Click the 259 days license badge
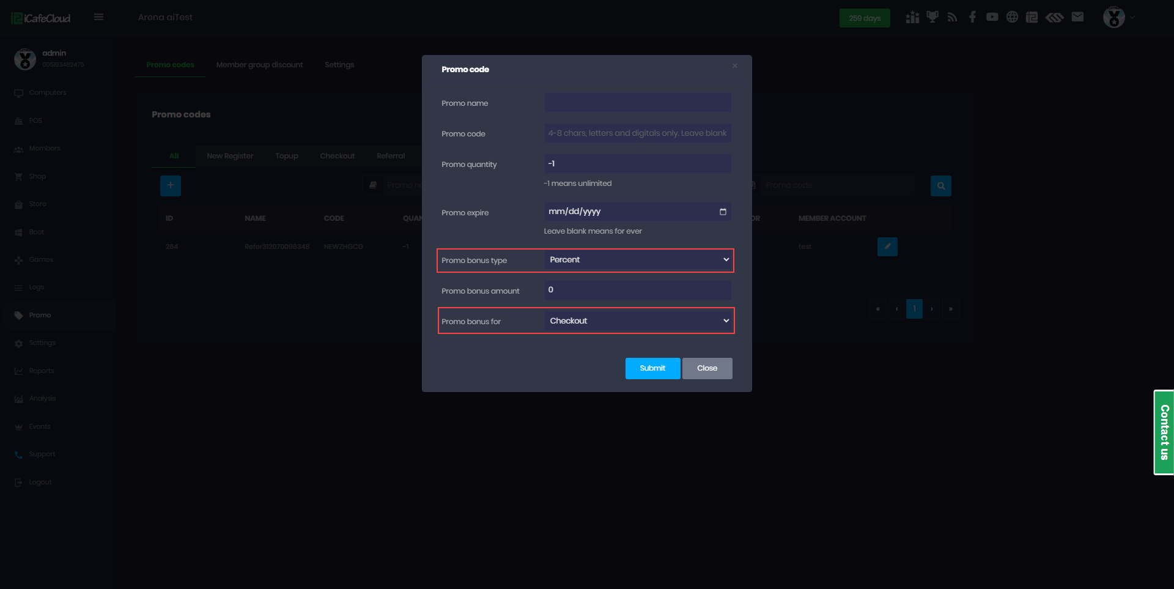The image size is (1174, 589). pos(865,18)
